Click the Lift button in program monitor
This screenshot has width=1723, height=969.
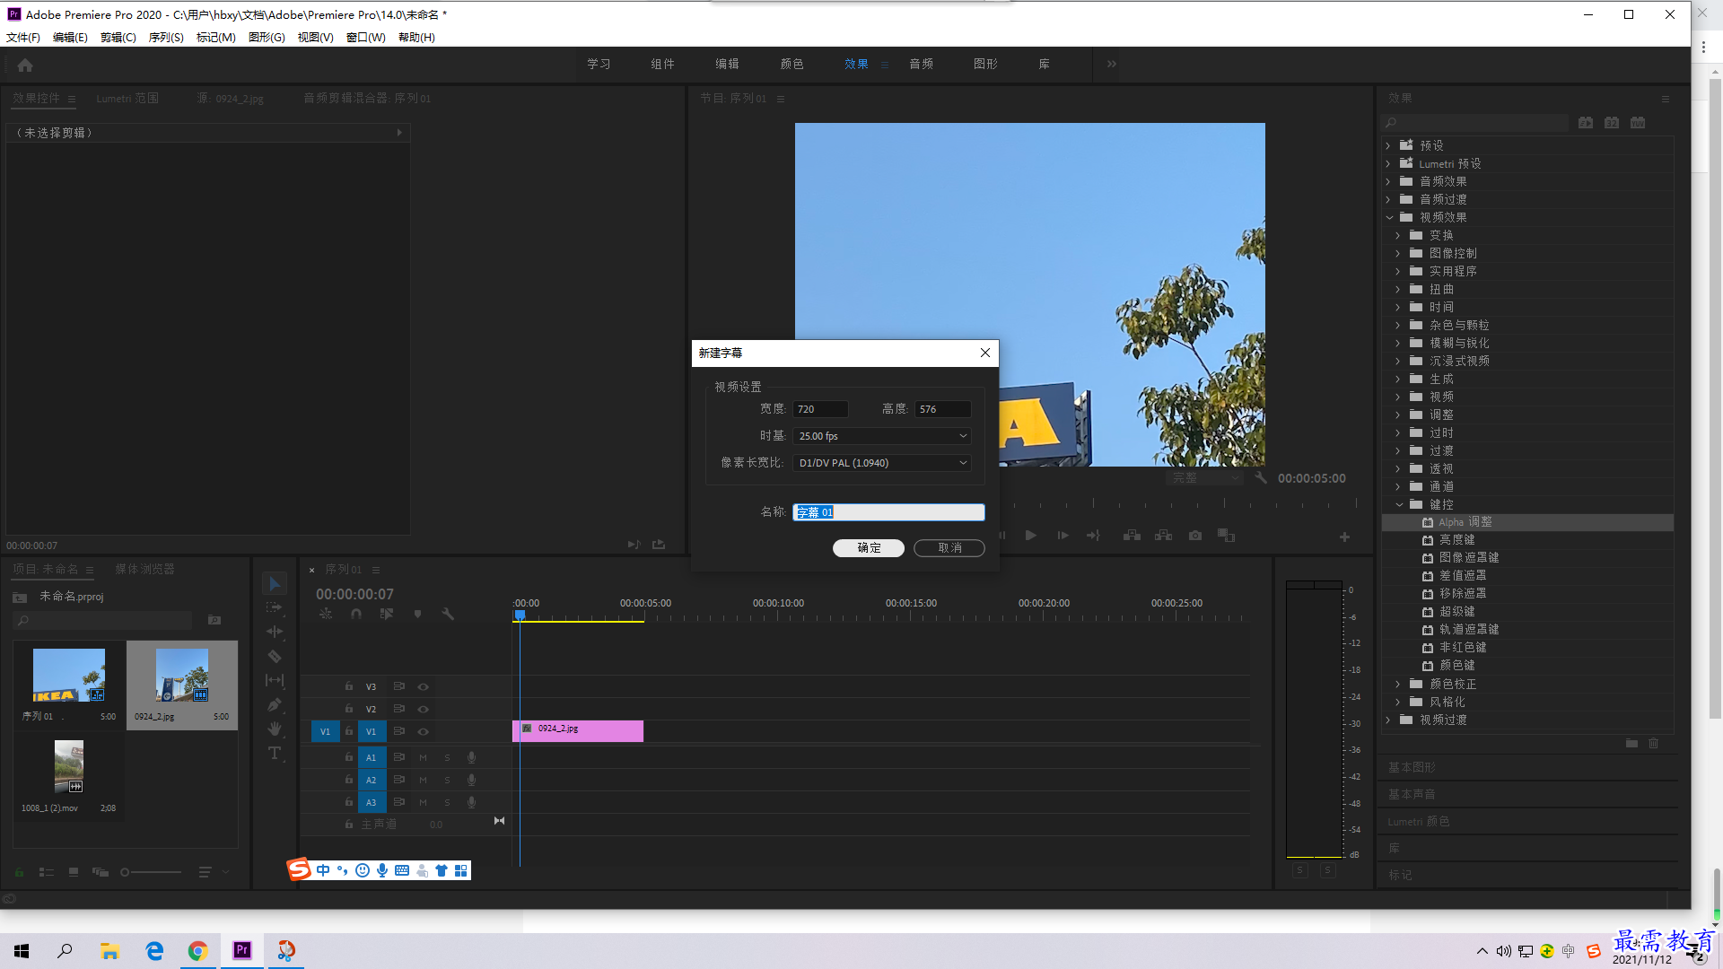pos(1132,536)
